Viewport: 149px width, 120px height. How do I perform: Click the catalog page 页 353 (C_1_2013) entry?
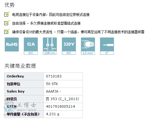[62, 99]
